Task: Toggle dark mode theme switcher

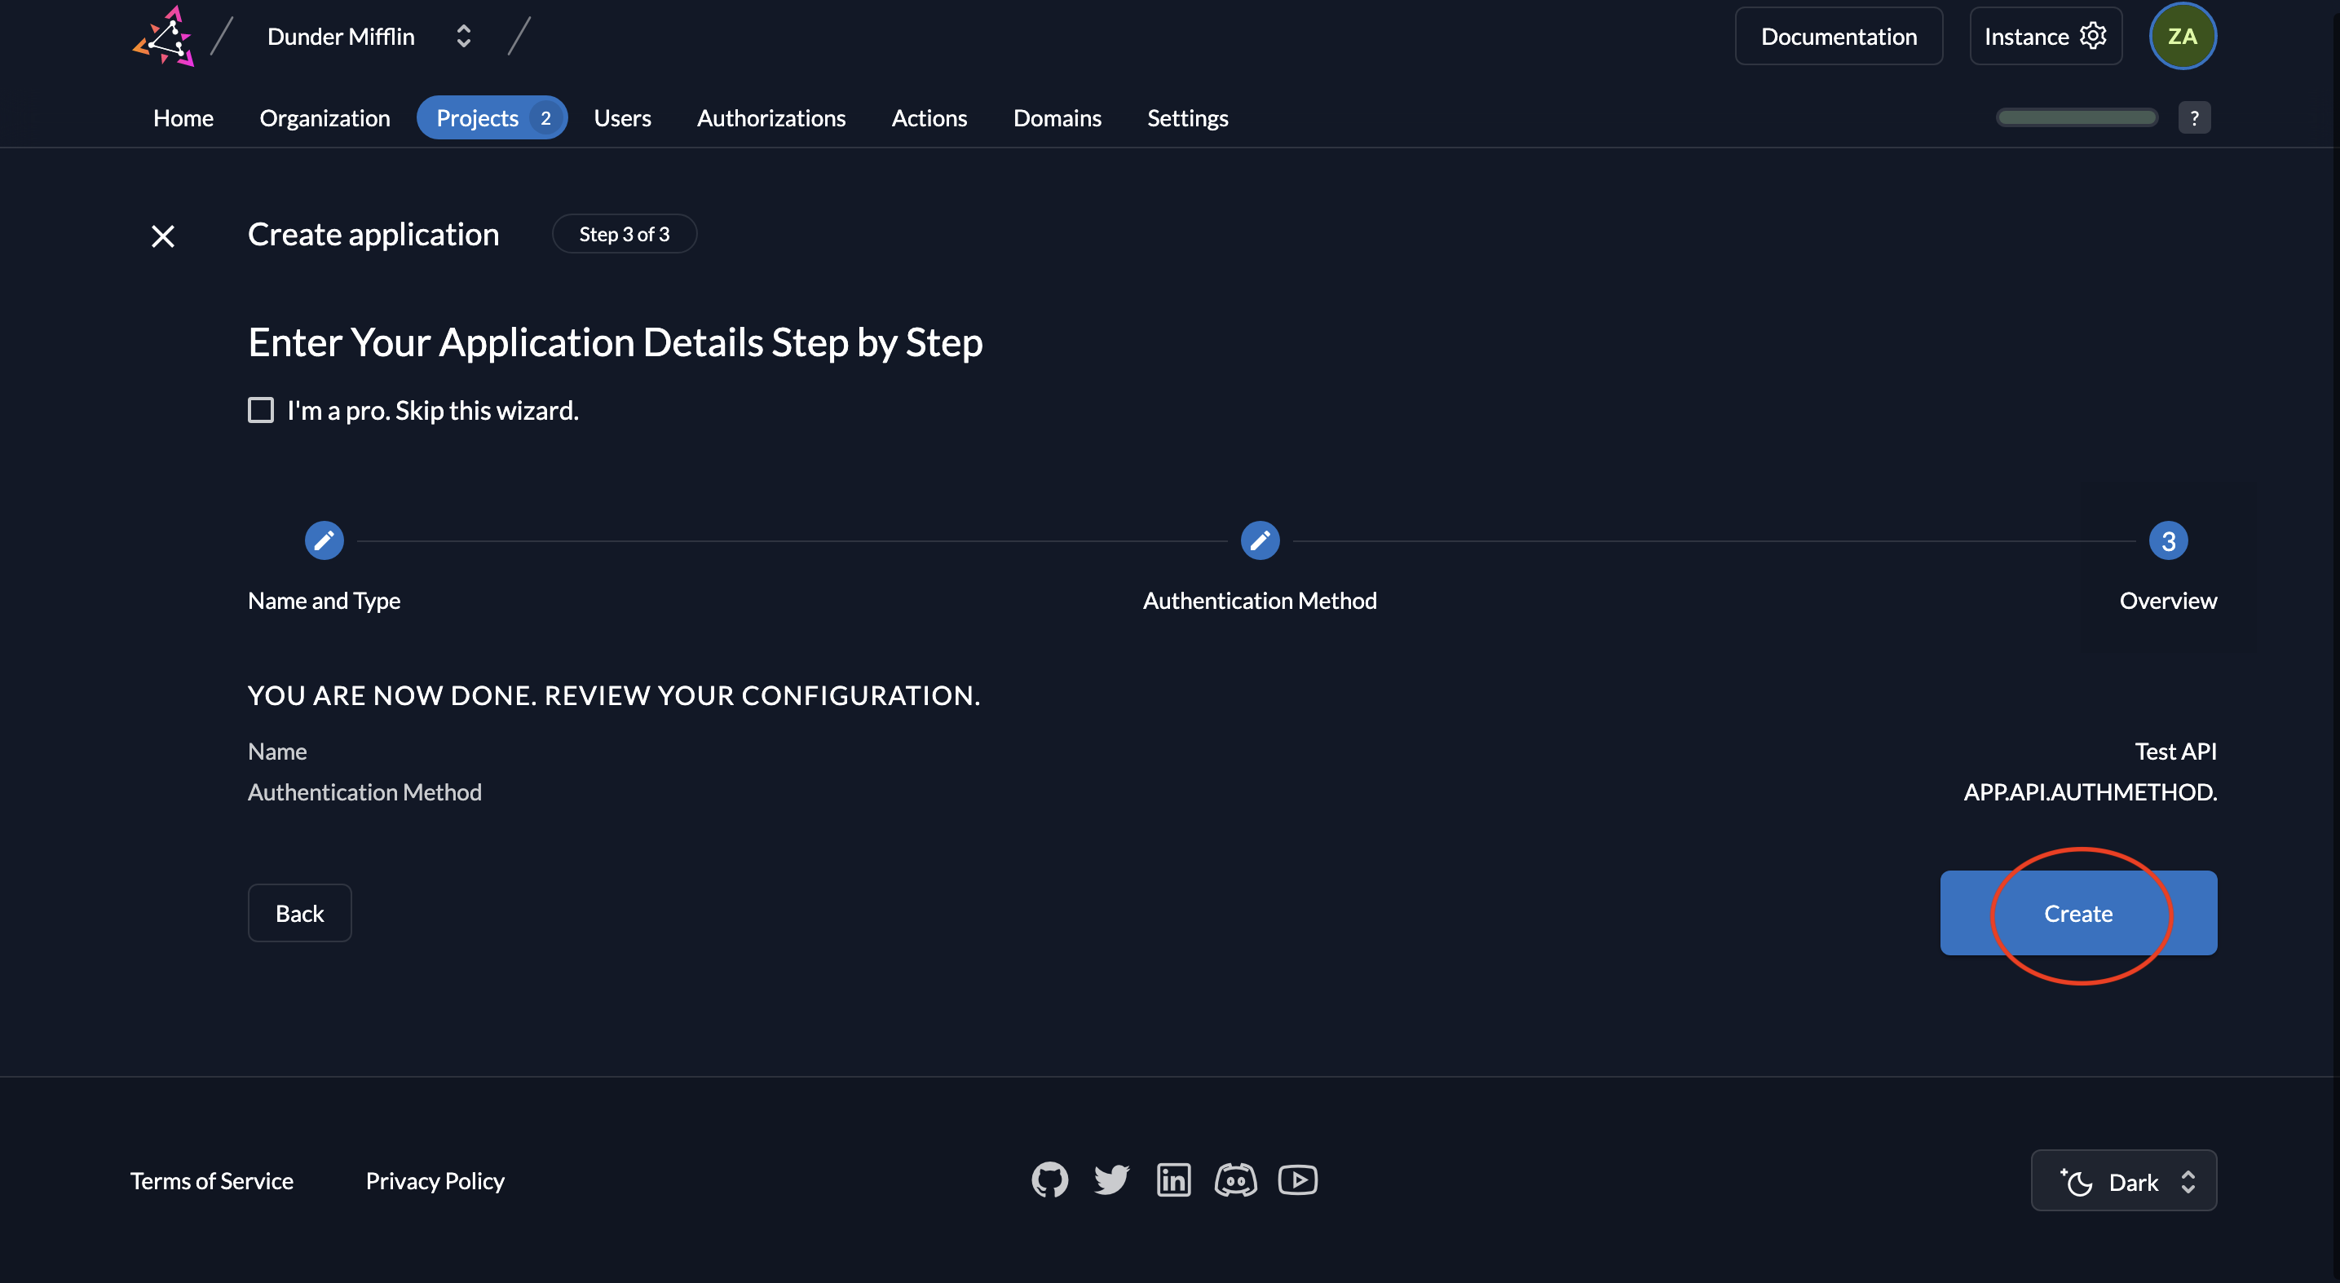Action: (x=2124, y=1180)
